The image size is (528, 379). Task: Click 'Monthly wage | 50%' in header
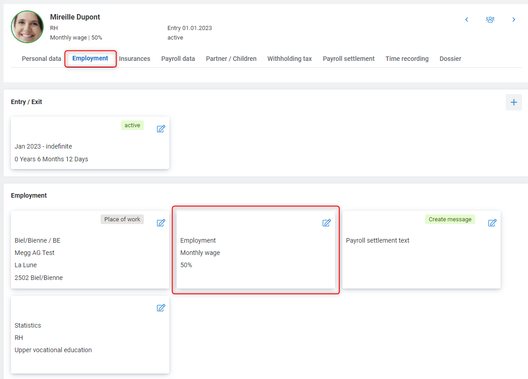click(76, 38)
